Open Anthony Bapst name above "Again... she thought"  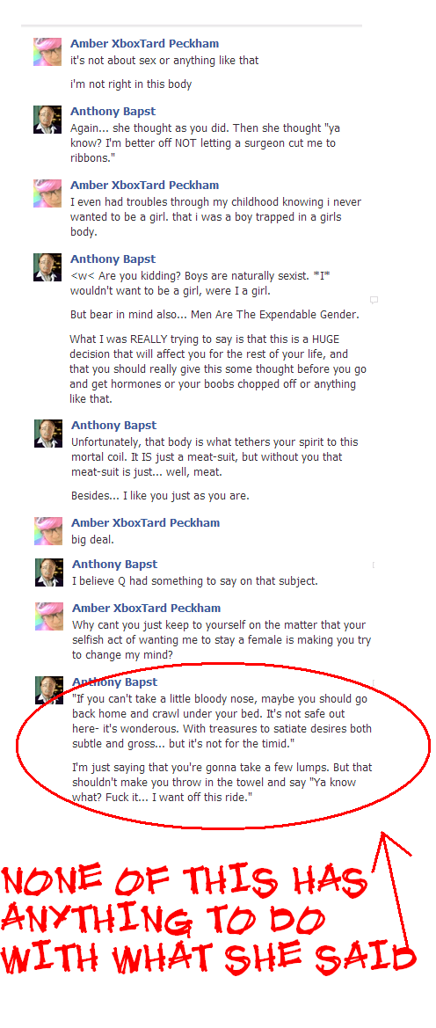tap(113, 112)
